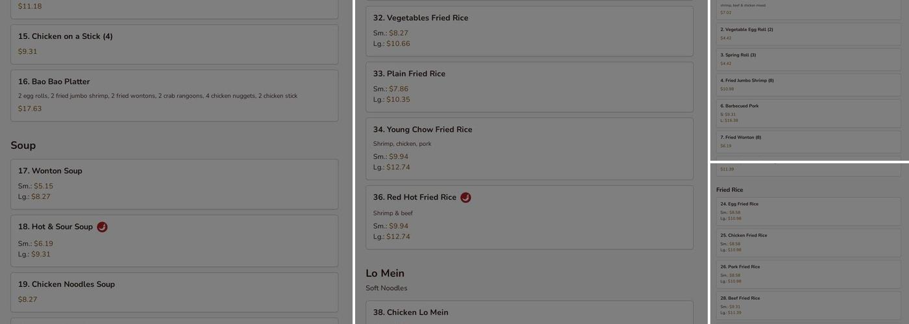Select Egg Fried Rice in the small menu
Viewport: 909px width, 324px height.
[x=809, y=211]
